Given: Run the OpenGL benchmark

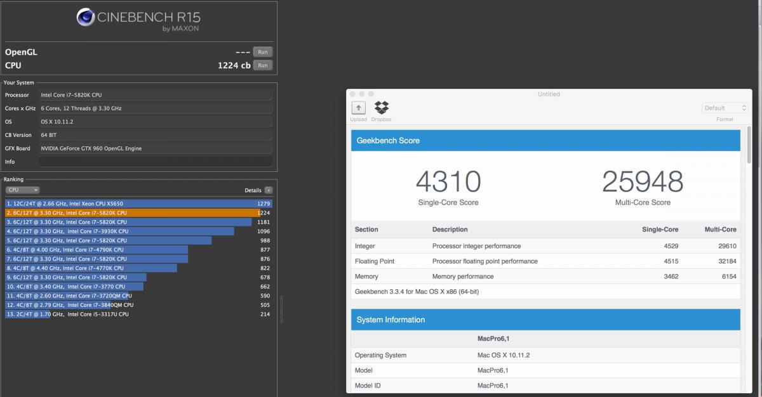Looking at the screenshot, I should pos(262,52).
